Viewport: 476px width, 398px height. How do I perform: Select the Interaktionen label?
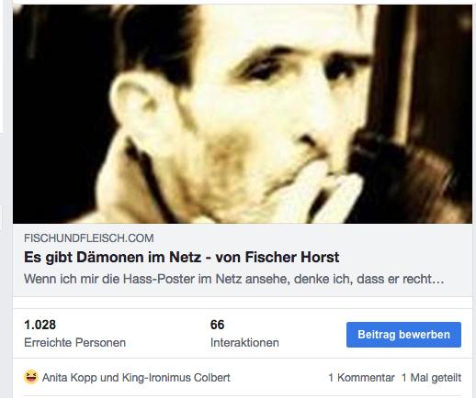(244, 343)
